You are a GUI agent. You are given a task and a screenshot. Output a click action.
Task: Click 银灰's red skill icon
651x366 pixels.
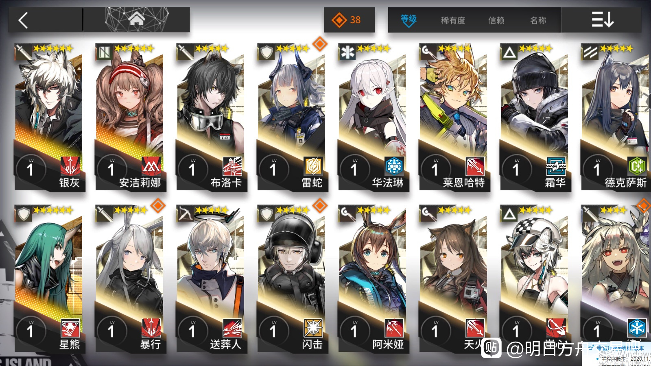tap(70, 166)
